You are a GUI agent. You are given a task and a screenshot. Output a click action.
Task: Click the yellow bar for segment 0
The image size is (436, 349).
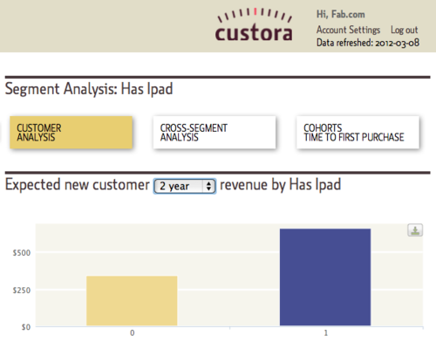pyautogui.click(x=132, y=301)
